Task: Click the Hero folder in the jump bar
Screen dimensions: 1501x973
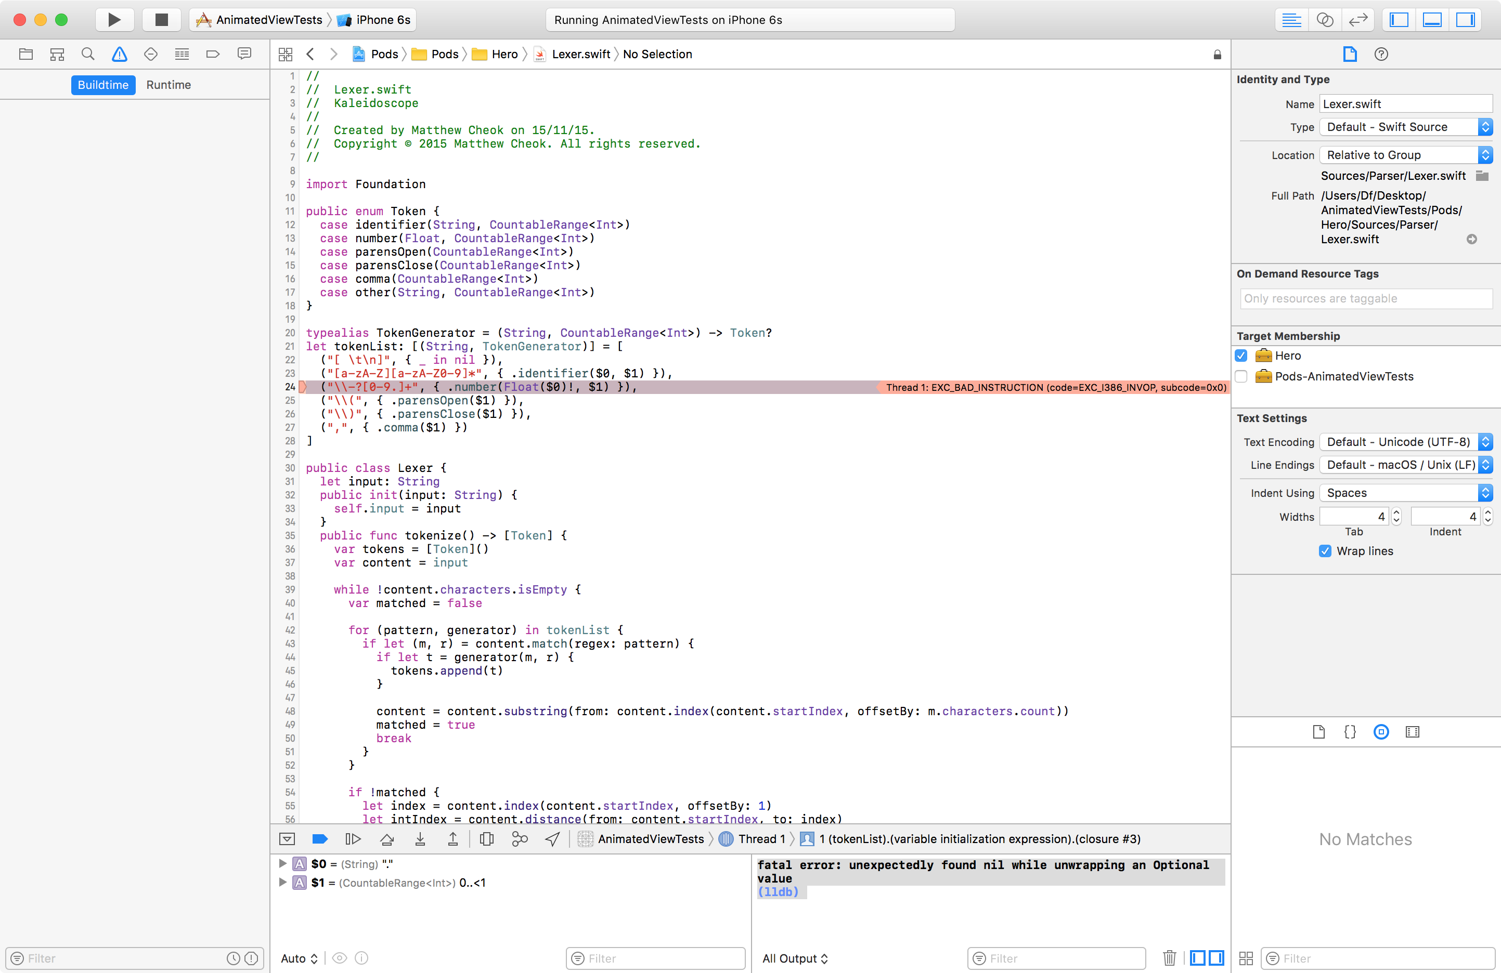Action: pyautogui.click(x=495, y=54)
